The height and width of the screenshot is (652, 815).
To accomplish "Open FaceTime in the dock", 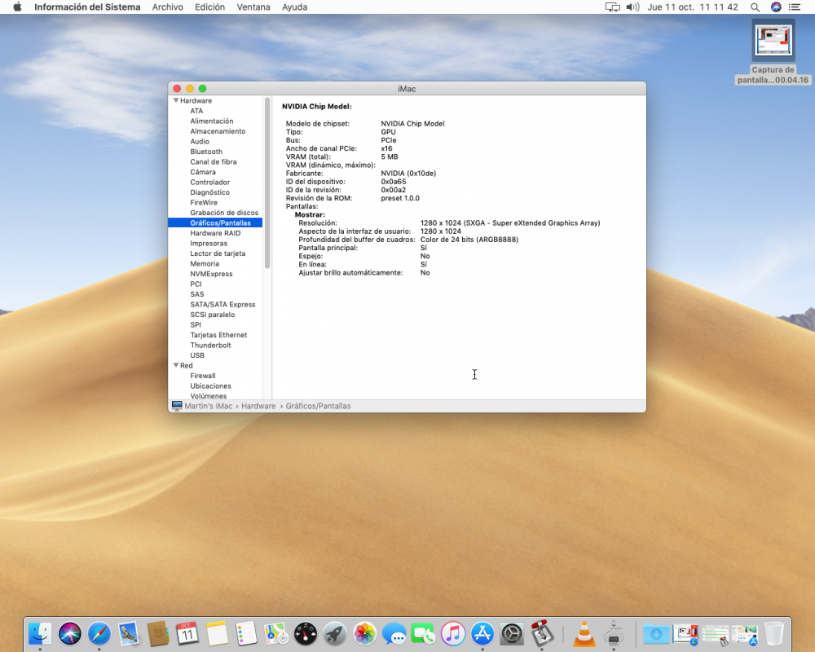I will tap(424, 634).
